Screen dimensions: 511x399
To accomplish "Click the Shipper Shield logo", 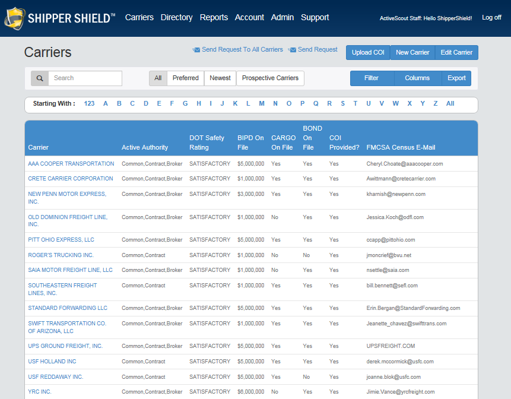I will point(59,18).
